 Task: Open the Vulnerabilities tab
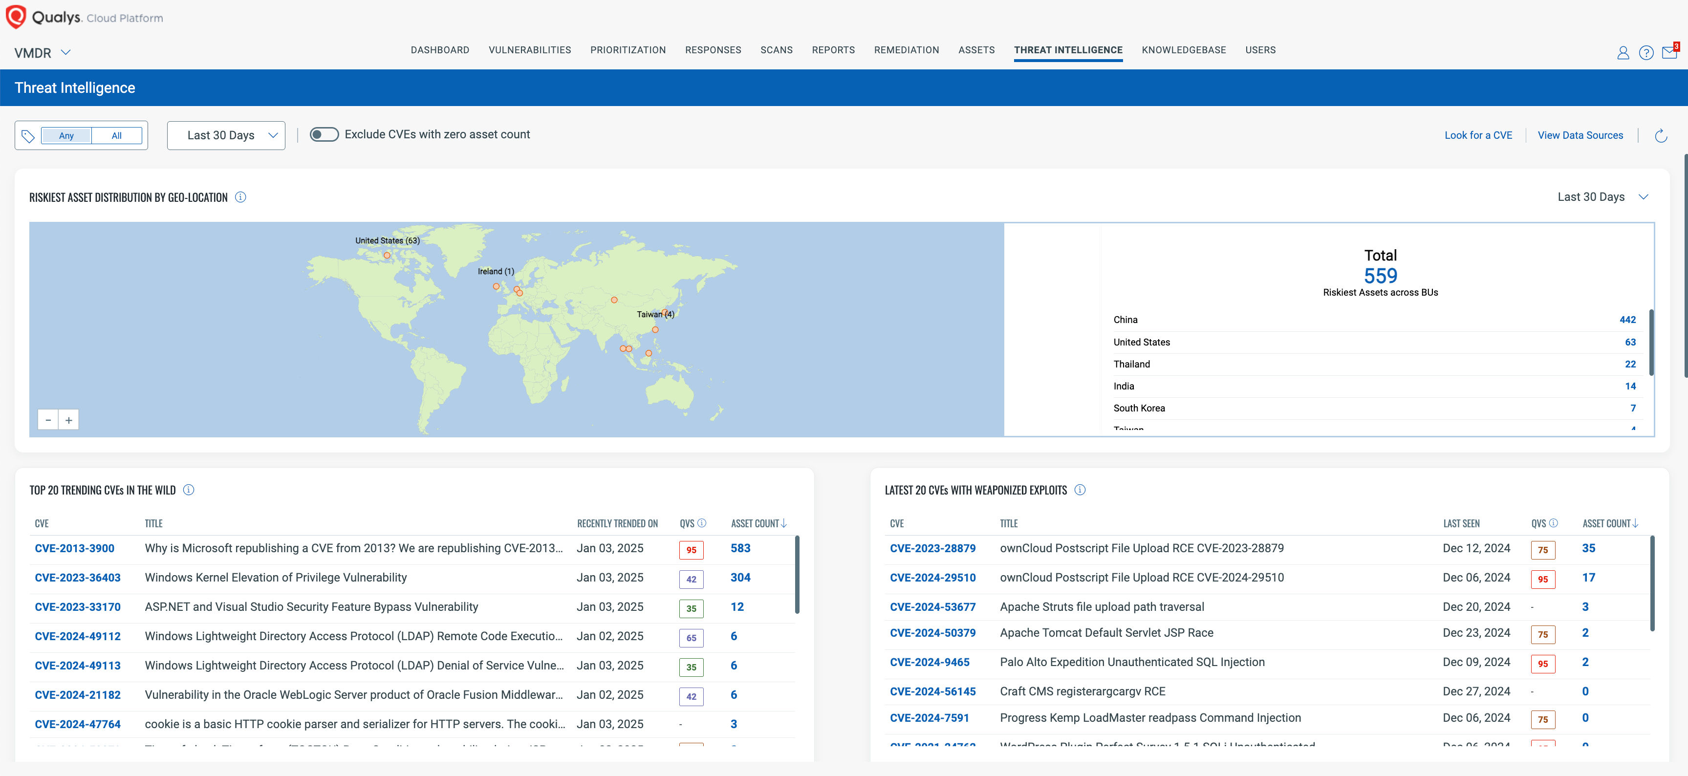pos(529,50)
